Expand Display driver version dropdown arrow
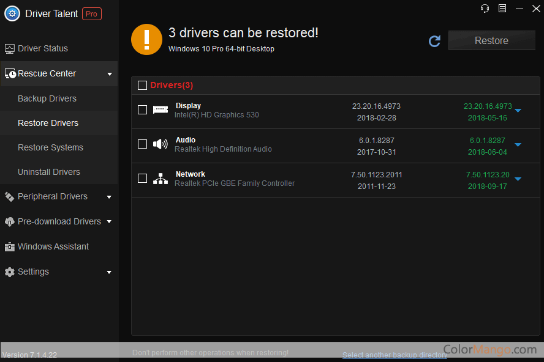544x362 pixels. [518, 111]
